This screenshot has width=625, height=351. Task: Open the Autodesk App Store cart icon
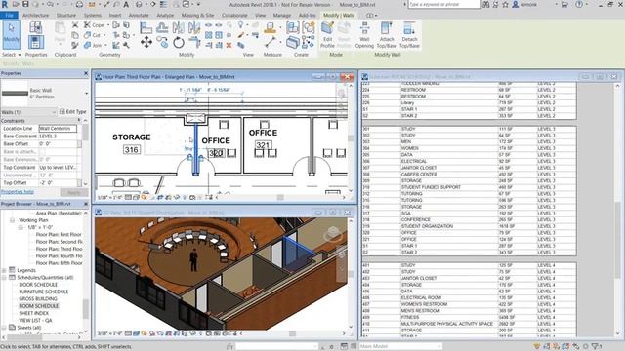(x=564, y=4)
